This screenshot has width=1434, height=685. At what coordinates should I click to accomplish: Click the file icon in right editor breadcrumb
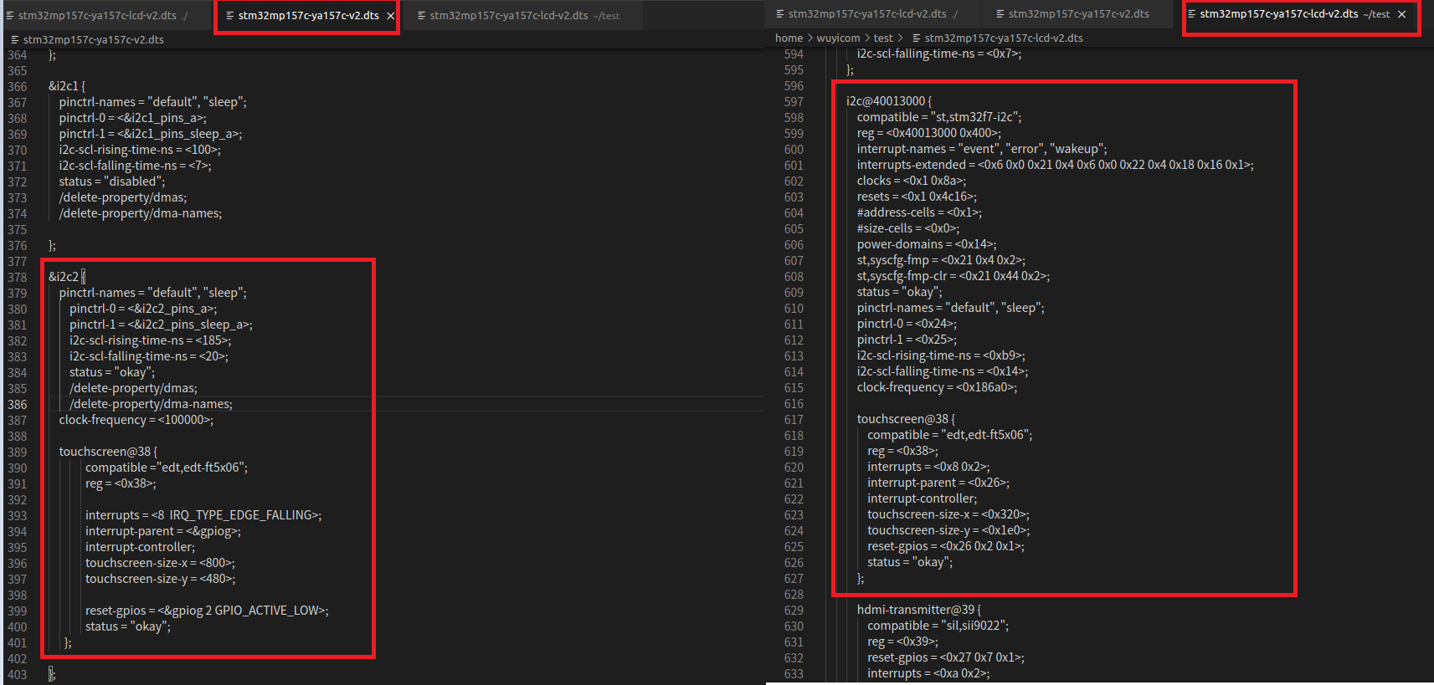917,38
